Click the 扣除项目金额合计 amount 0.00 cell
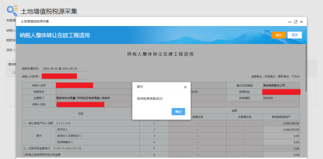This screenshot has height=159, width=323. click(281, 149)
